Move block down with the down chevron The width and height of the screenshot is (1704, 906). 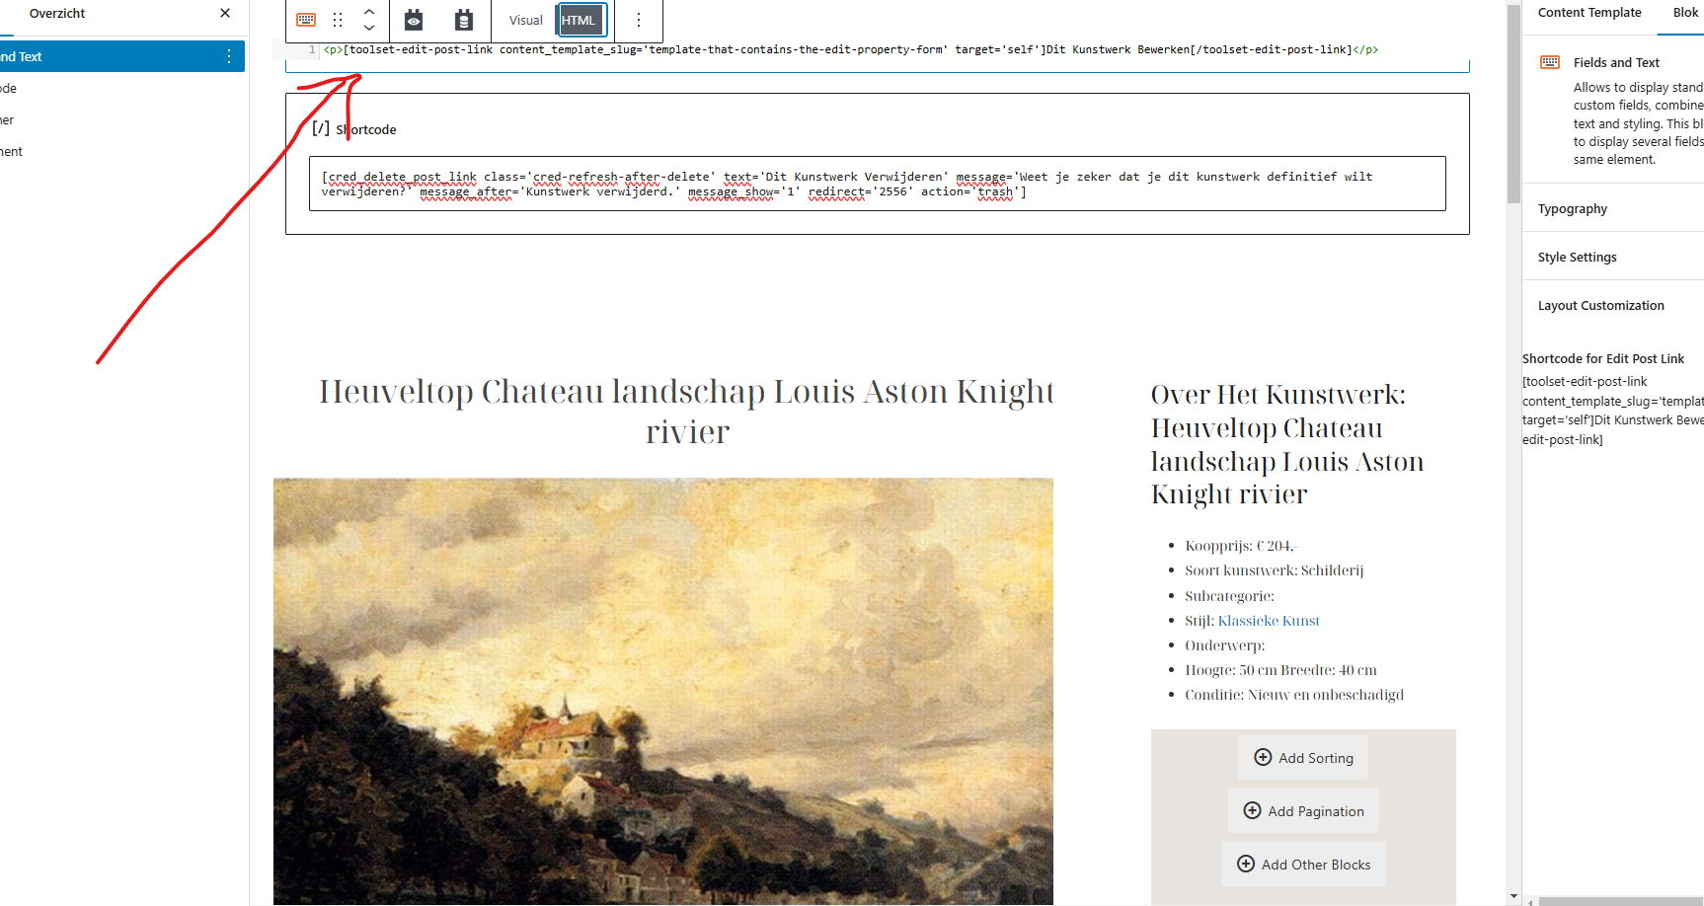(x=369, y=28)
